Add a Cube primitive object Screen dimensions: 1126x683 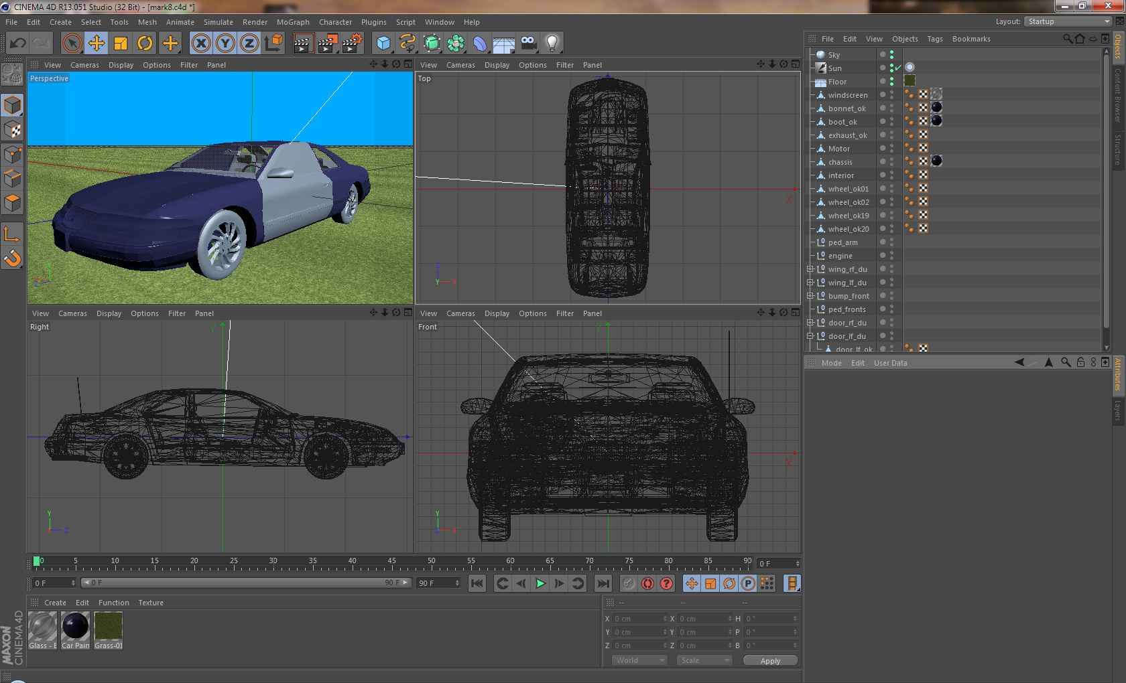click(x=383, y=44)
